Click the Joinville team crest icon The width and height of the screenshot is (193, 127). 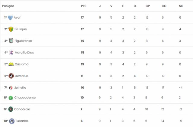tap(11, 88)
